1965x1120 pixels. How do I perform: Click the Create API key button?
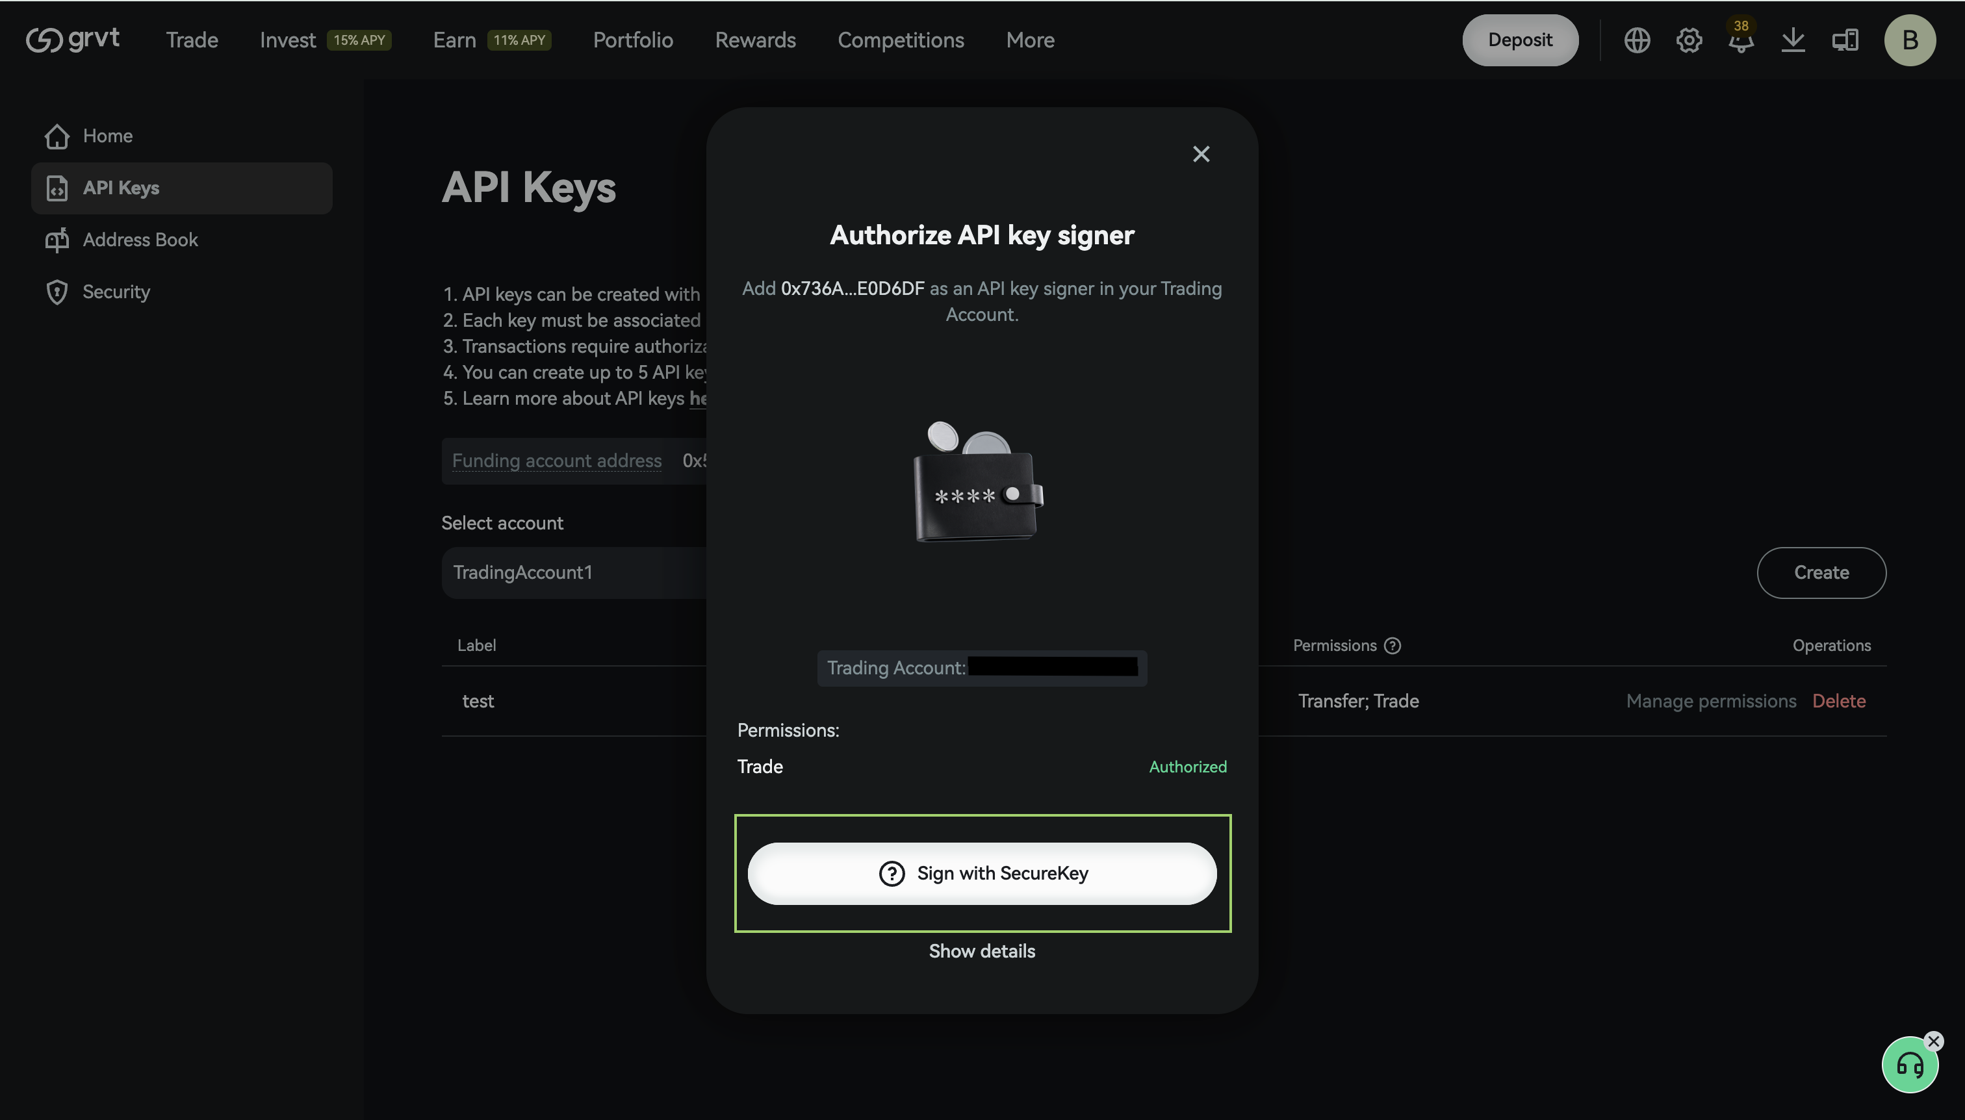click(x=1820, y=573)
